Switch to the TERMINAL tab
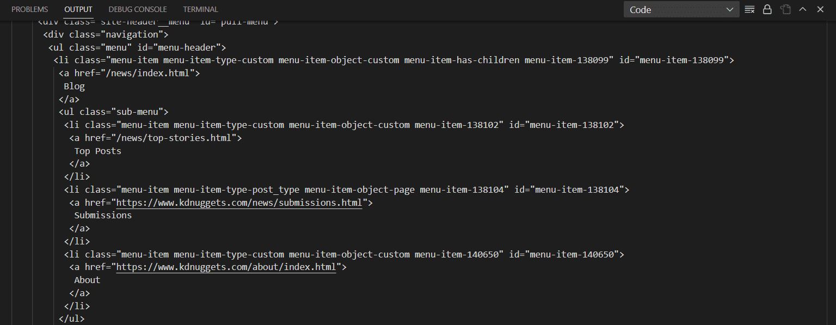 [200, 9]
